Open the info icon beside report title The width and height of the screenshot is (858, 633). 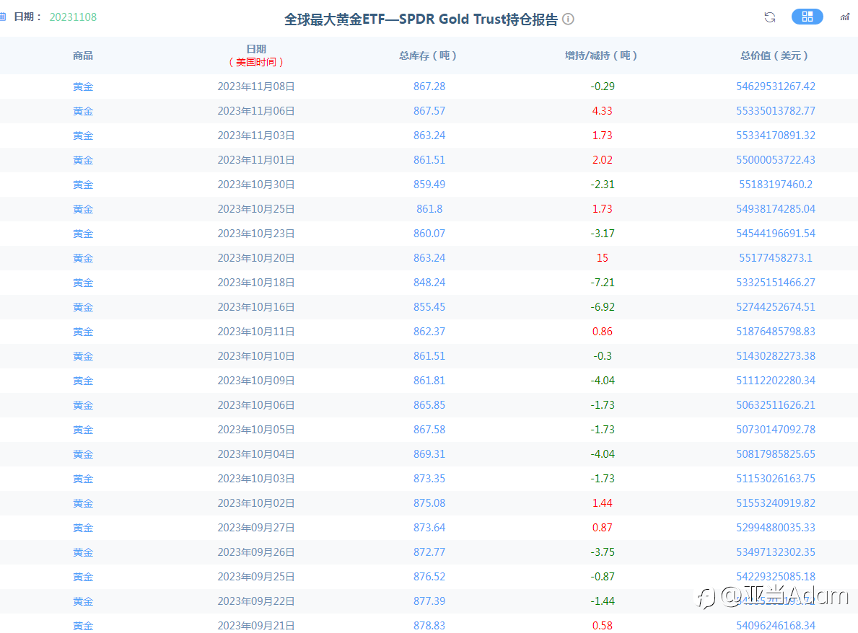coord(568,19)
